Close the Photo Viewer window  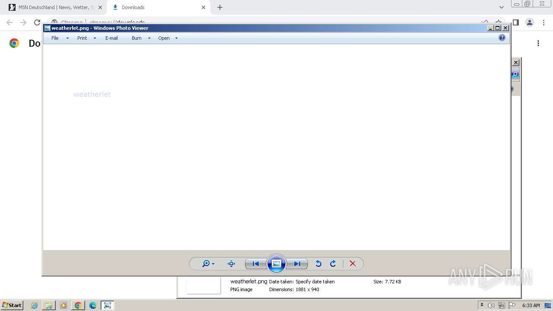tap(505, 28)
